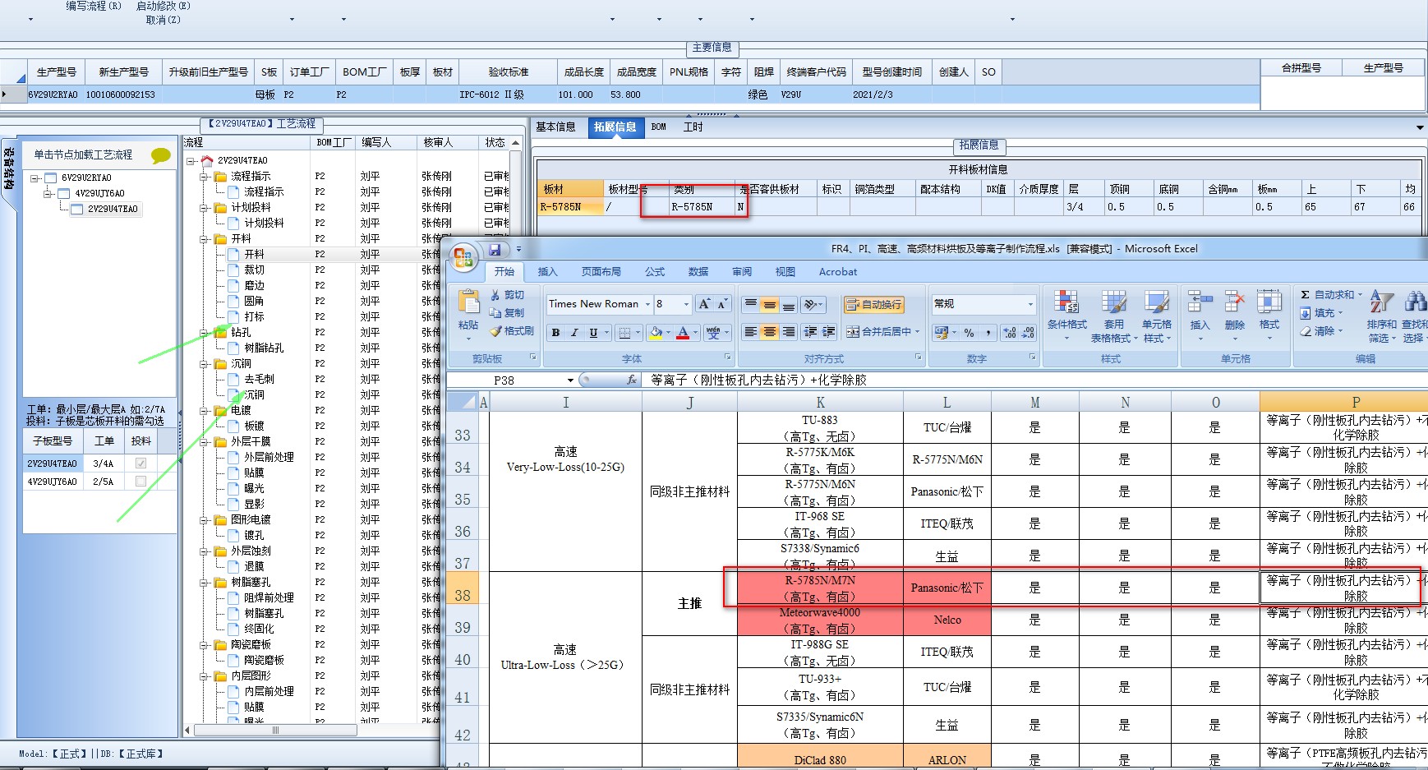1428x770 pixels.
Task: Collapse the 钻孔 folder in process tree
Action: 204,333
